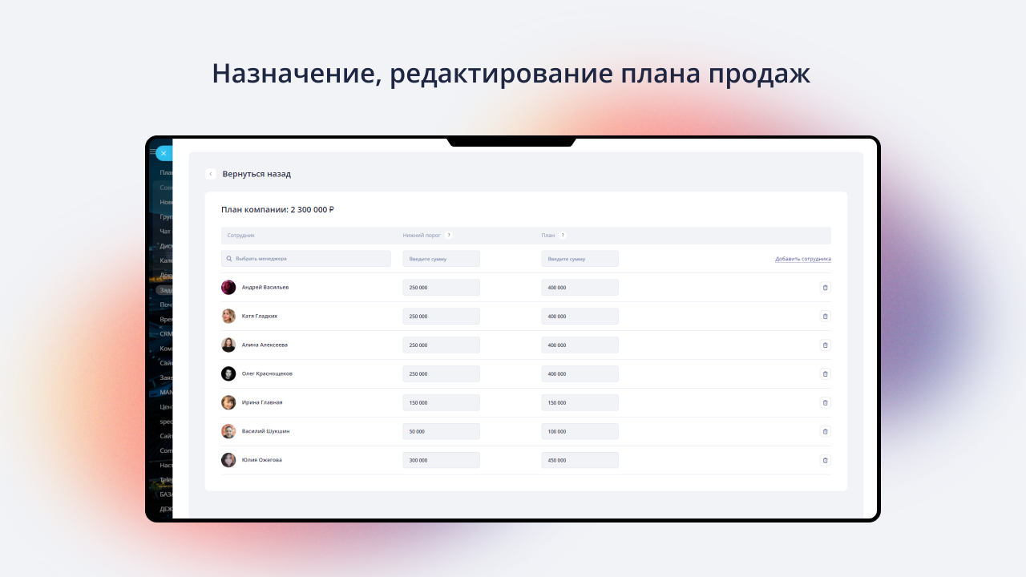1026x577 pixels.
Task: Select the name Андрей Васильев
Action: pyautogui.click(x=265, y=287)
